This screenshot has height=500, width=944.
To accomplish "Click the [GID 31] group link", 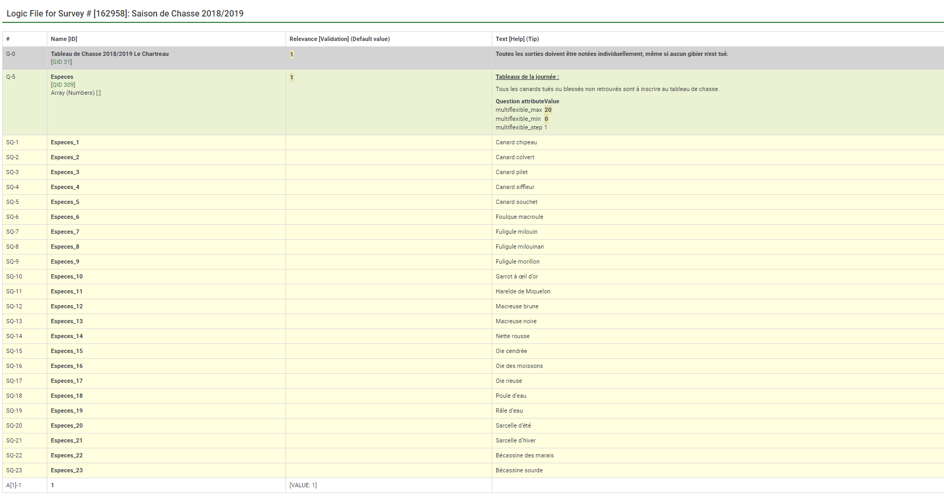I will click(x=61, y=62).
